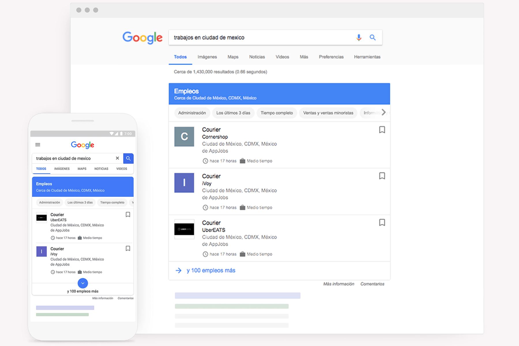Bookmark the Cornershop Courier job
Screen dimensions: 519x346
382,130
